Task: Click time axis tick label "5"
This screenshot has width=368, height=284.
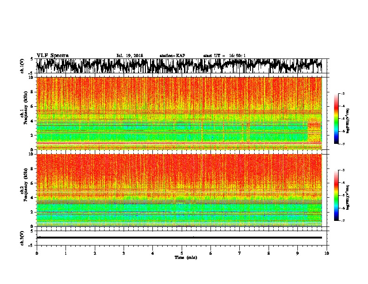Action: pos(182,253)
